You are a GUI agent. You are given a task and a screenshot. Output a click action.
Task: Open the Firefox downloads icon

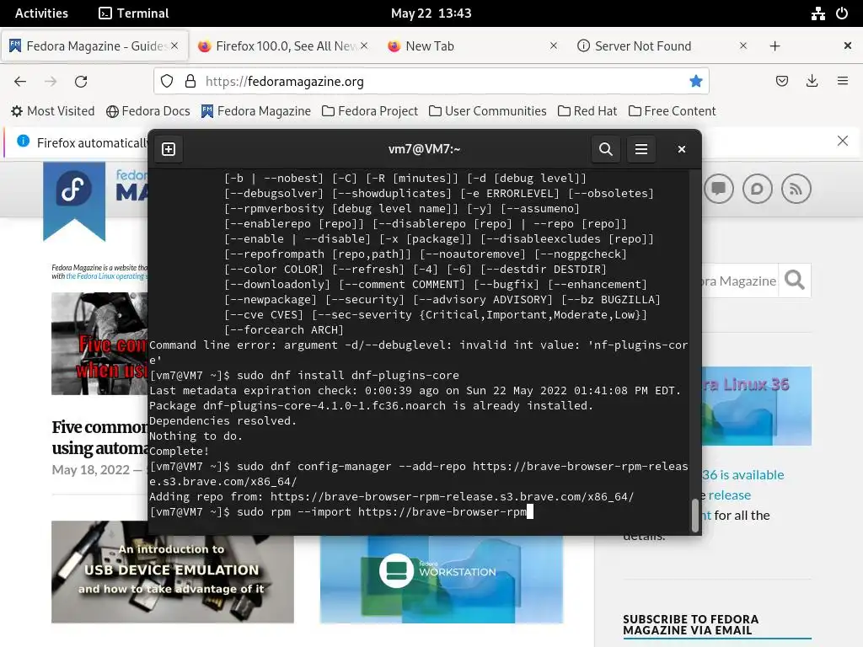pos(812,82)
